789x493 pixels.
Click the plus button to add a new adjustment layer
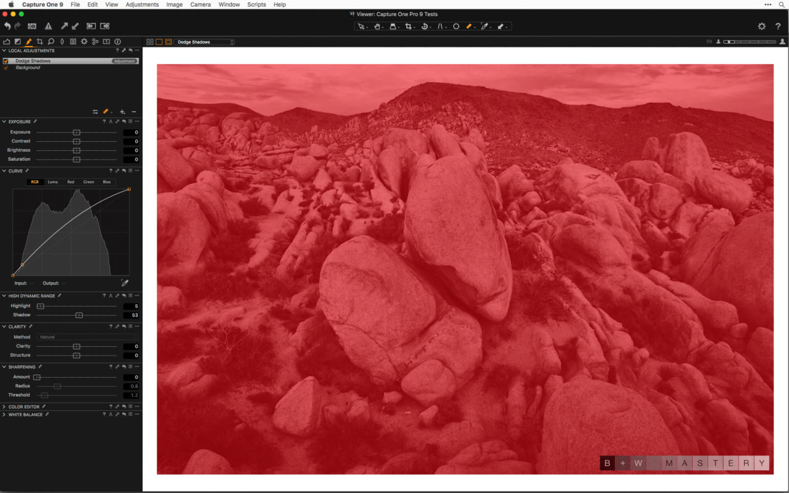tap(122, 112)
